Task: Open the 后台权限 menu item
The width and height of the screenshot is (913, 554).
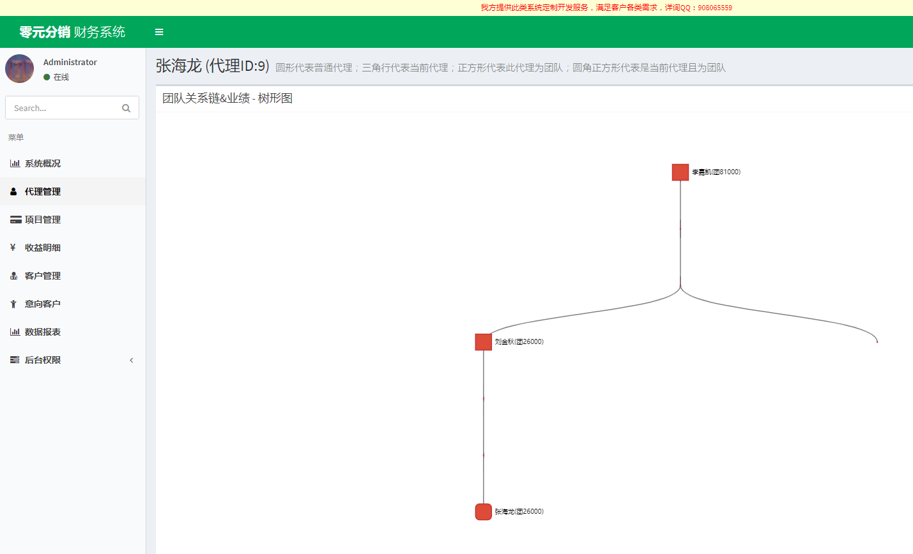Action: click(x=43, y=360)
